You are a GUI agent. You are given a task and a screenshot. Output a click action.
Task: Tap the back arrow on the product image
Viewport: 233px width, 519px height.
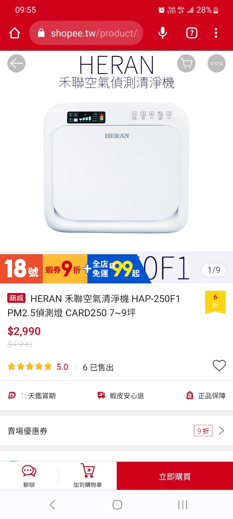[17, 63]
